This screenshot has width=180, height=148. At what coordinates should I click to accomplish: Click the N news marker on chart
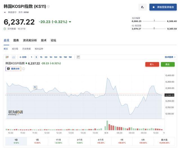(x=35, y=87)
